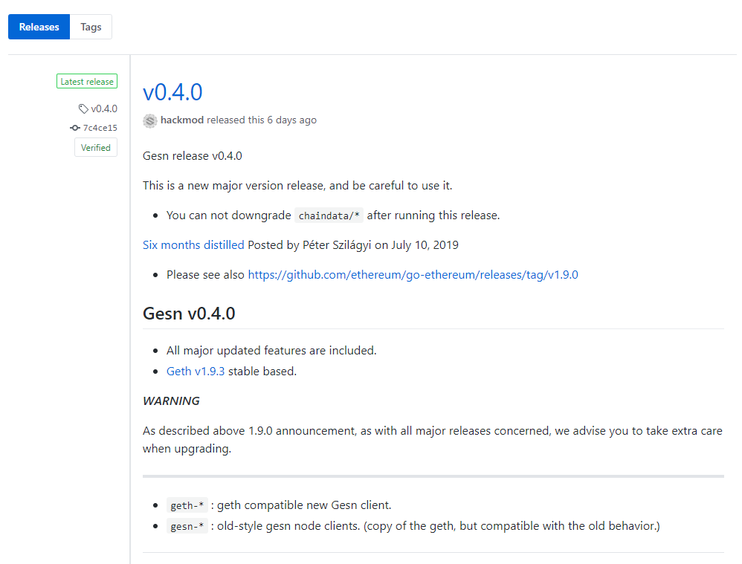Image resolution: width=742 pixels, height=564 pixels.
Task: Click the WARNING heading text
Action: click(x=171, y=401)
